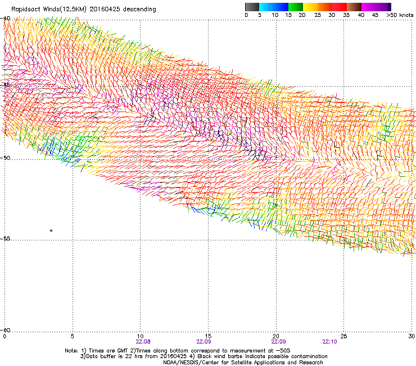Screen dimensions: 416x366
Task: Click the gray 0-5 knots legend swatch
Action: click(x=252, y=7)
